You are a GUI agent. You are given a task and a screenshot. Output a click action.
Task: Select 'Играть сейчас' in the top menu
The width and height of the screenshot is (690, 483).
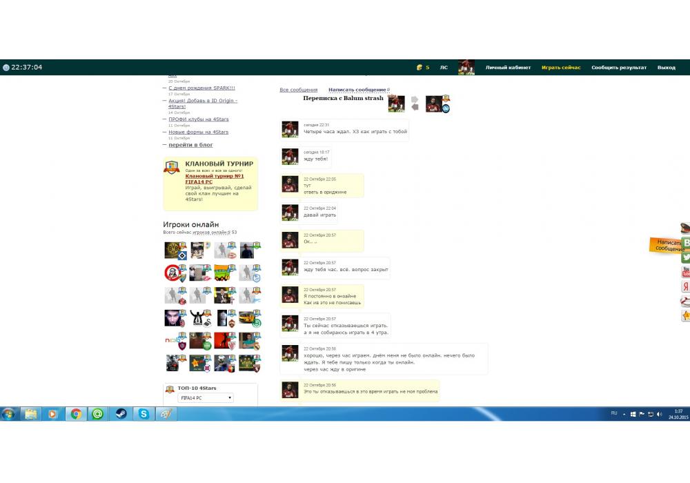561,68
